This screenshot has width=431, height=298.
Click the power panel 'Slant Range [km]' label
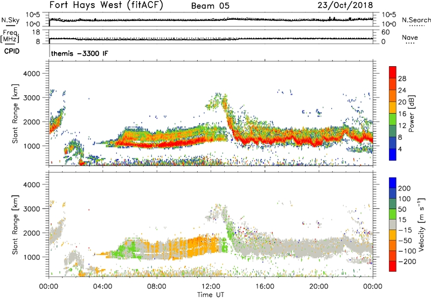(15, 113)
